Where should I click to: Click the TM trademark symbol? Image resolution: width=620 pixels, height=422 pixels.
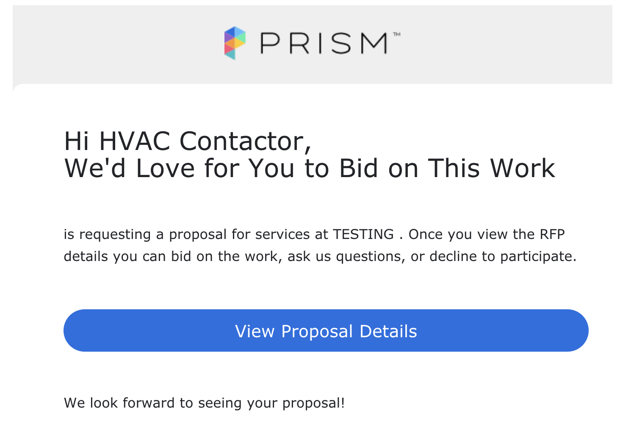coord(397,34)
